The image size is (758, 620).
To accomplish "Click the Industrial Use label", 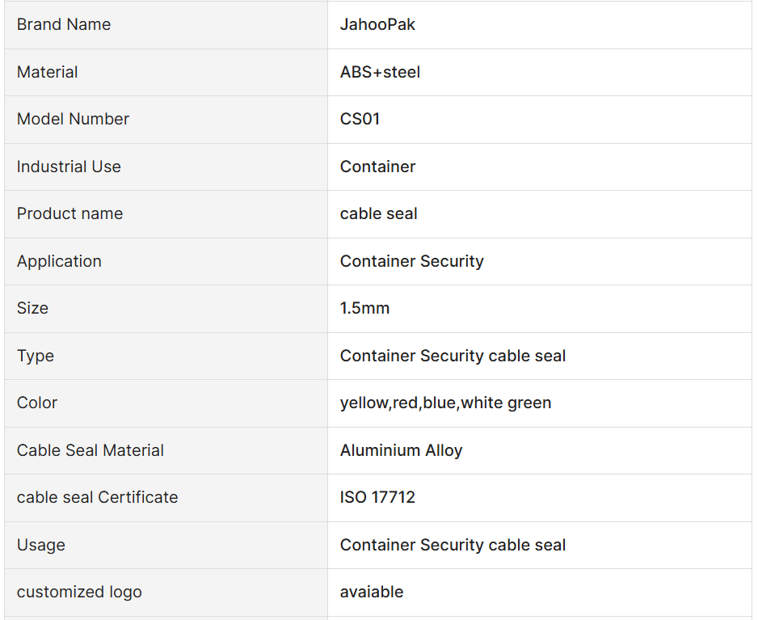I will click(69, 167).
